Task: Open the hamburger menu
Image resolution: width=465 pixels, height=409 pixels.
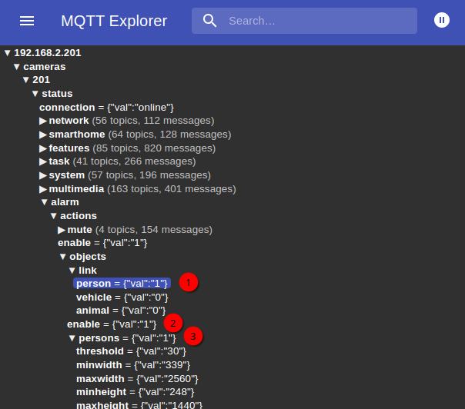Action: (x=27, y=21)
